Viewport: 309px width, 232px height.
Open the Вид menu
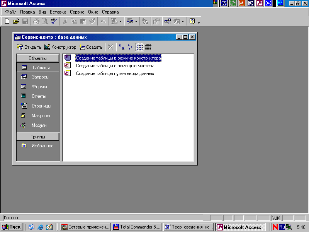coord(42,12)
